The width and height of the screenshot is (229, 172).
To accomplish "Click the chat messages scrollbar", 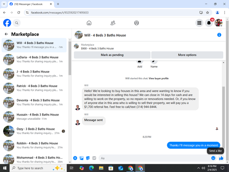I will 224,117.
